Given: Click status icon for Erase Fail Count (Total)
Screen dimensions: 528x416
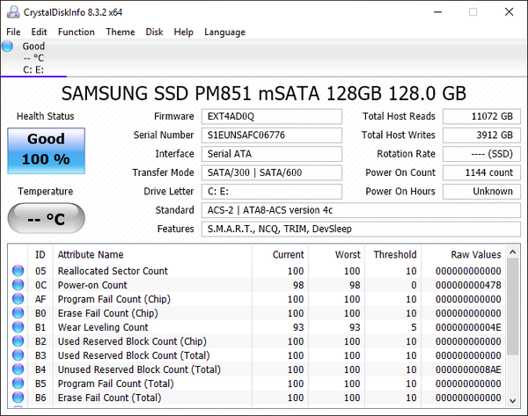Looking at the screenshot, I should 18,398.
